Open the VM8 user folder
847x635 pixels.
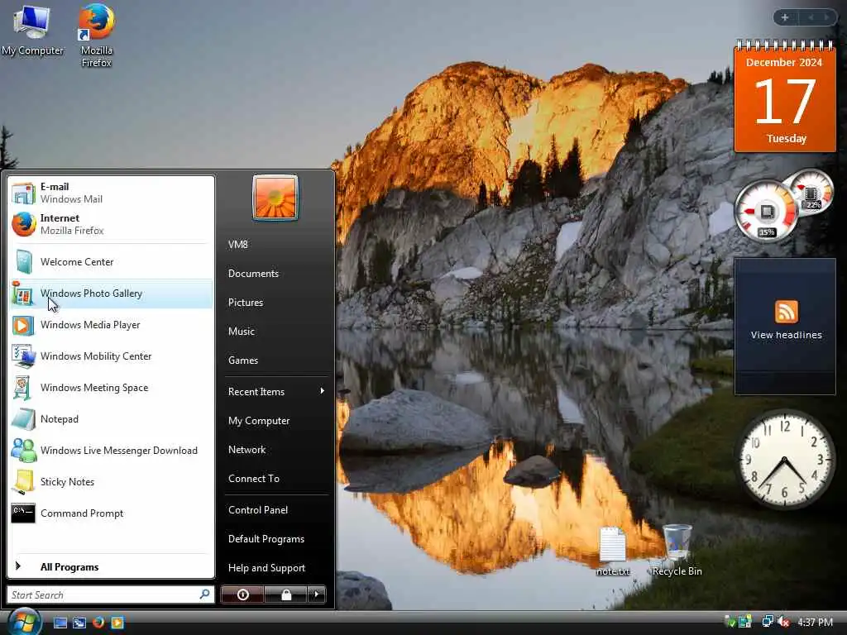pyautogui.click(x=237, y=245)
